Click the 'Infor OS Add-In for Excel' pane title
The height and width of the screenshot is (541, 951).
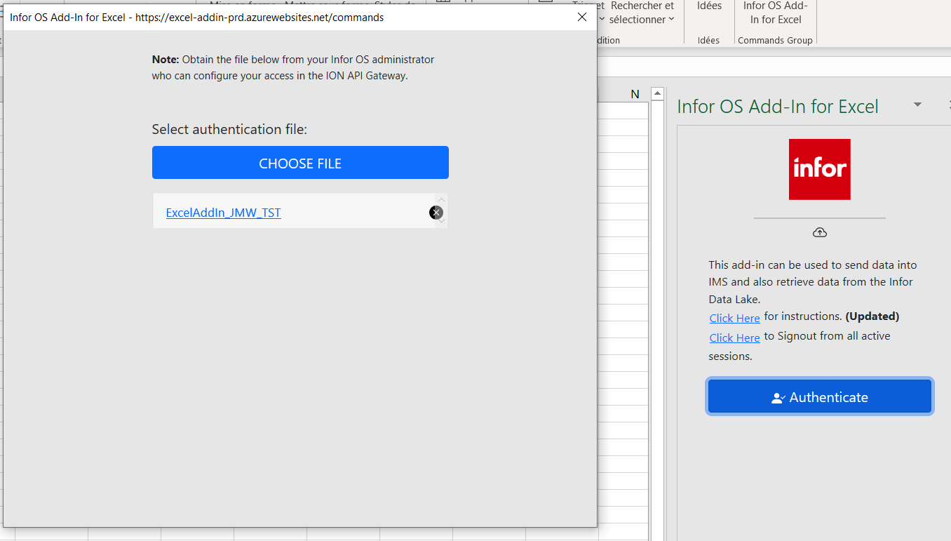pyautogui.click(x=777, y=107)
